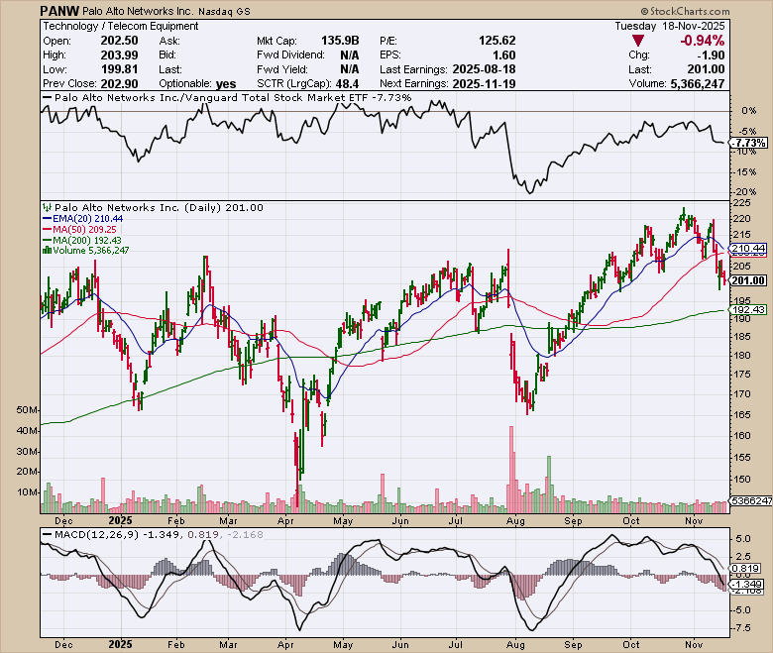Click the Chg value -1.90
773x653 pixels.
[711, 55]
